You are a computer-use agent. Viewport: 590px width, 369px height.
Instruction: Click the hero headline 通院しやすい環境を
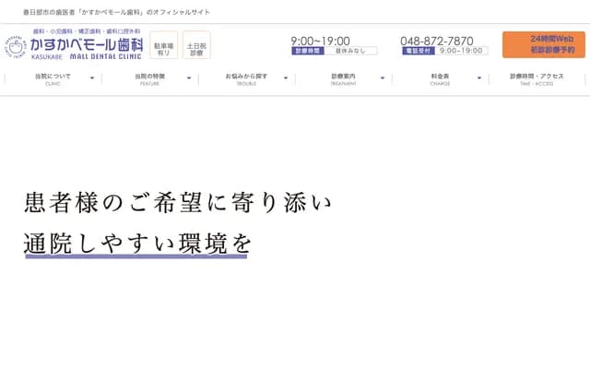[x=137, y=243]
